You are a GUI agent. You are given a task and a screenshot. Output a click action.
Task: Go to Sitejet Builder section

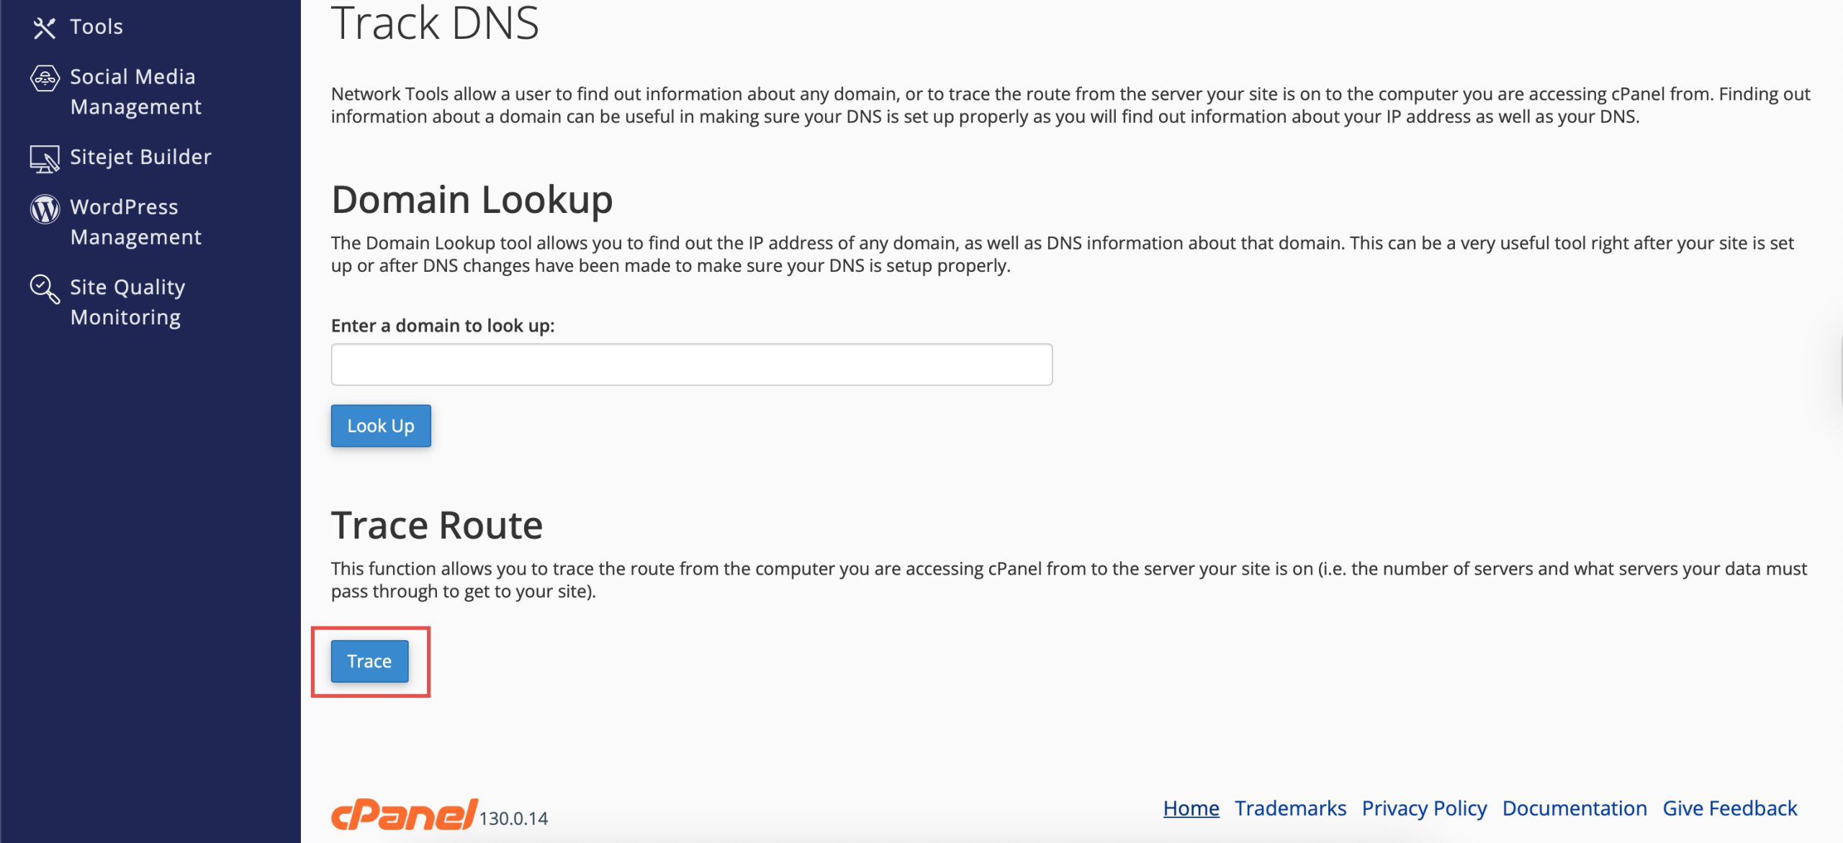tap(140, 157)
